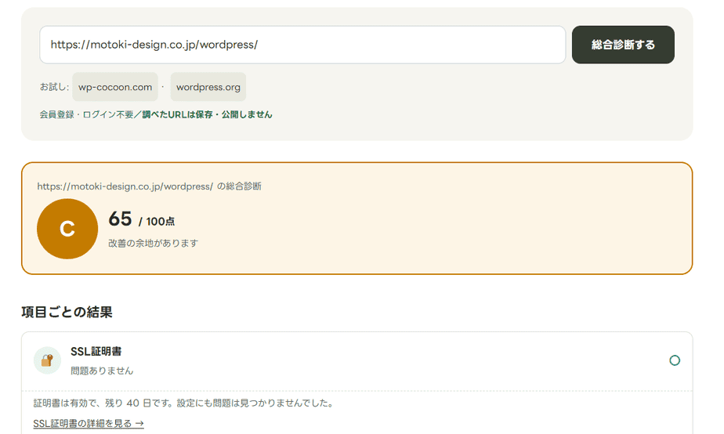Click the SSL certificate lock icon
This screenshot has height=434, width=724.
47,360
